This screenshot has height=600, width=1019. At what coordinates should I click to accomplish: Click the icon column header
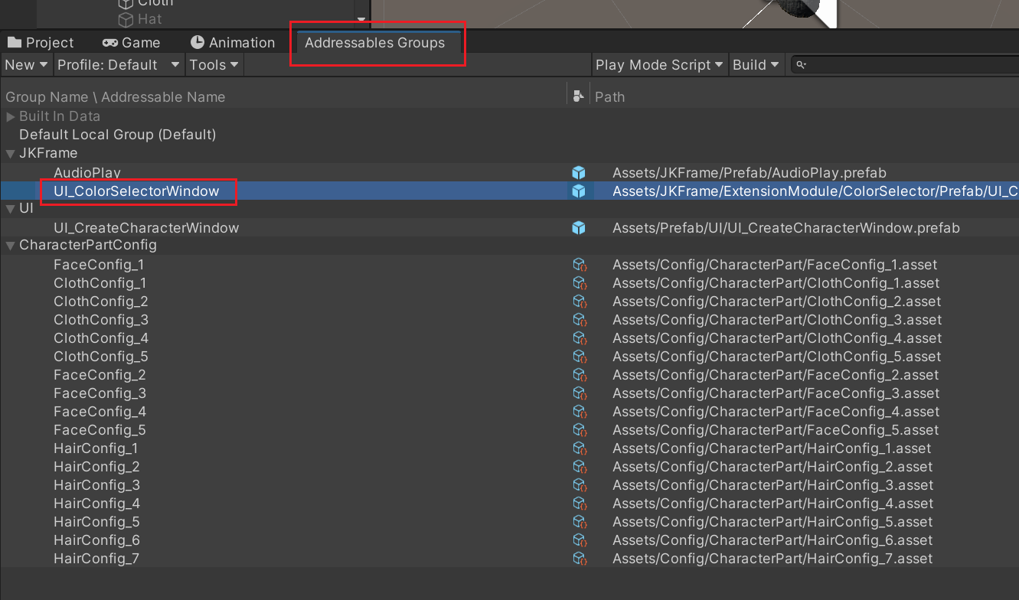(x=578, y=96)
